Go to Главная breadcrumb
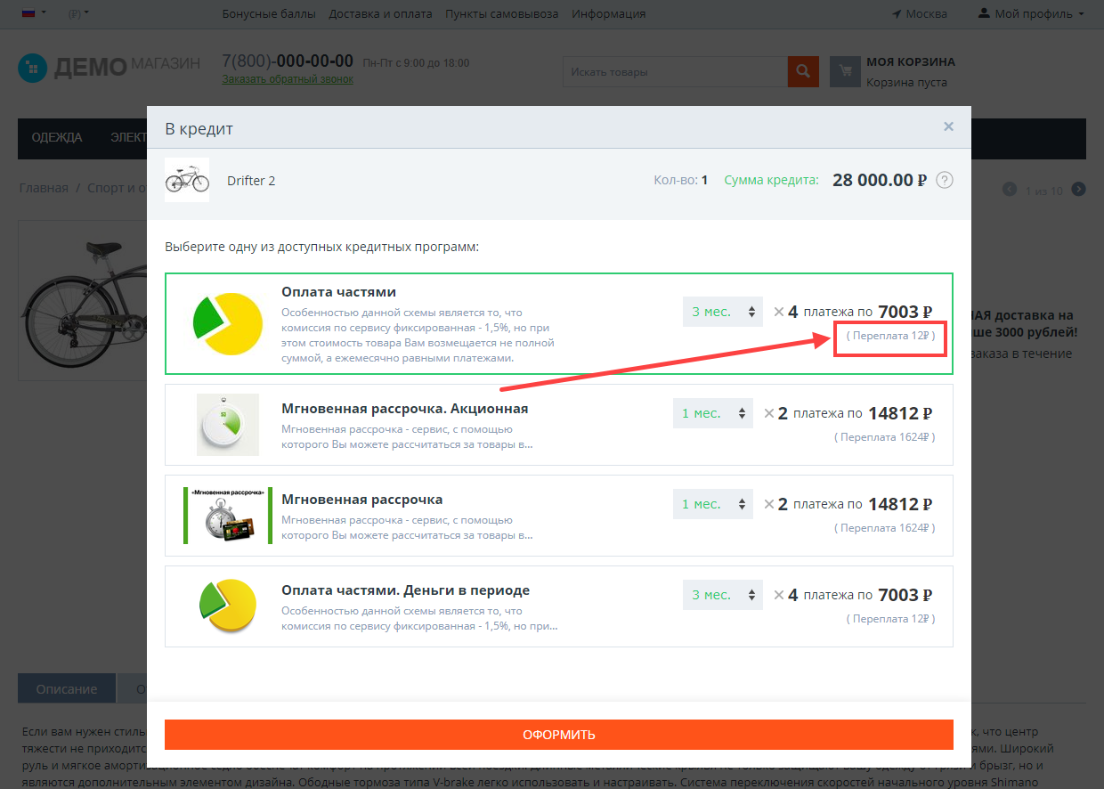1104x789 pixels. [44, 189]
